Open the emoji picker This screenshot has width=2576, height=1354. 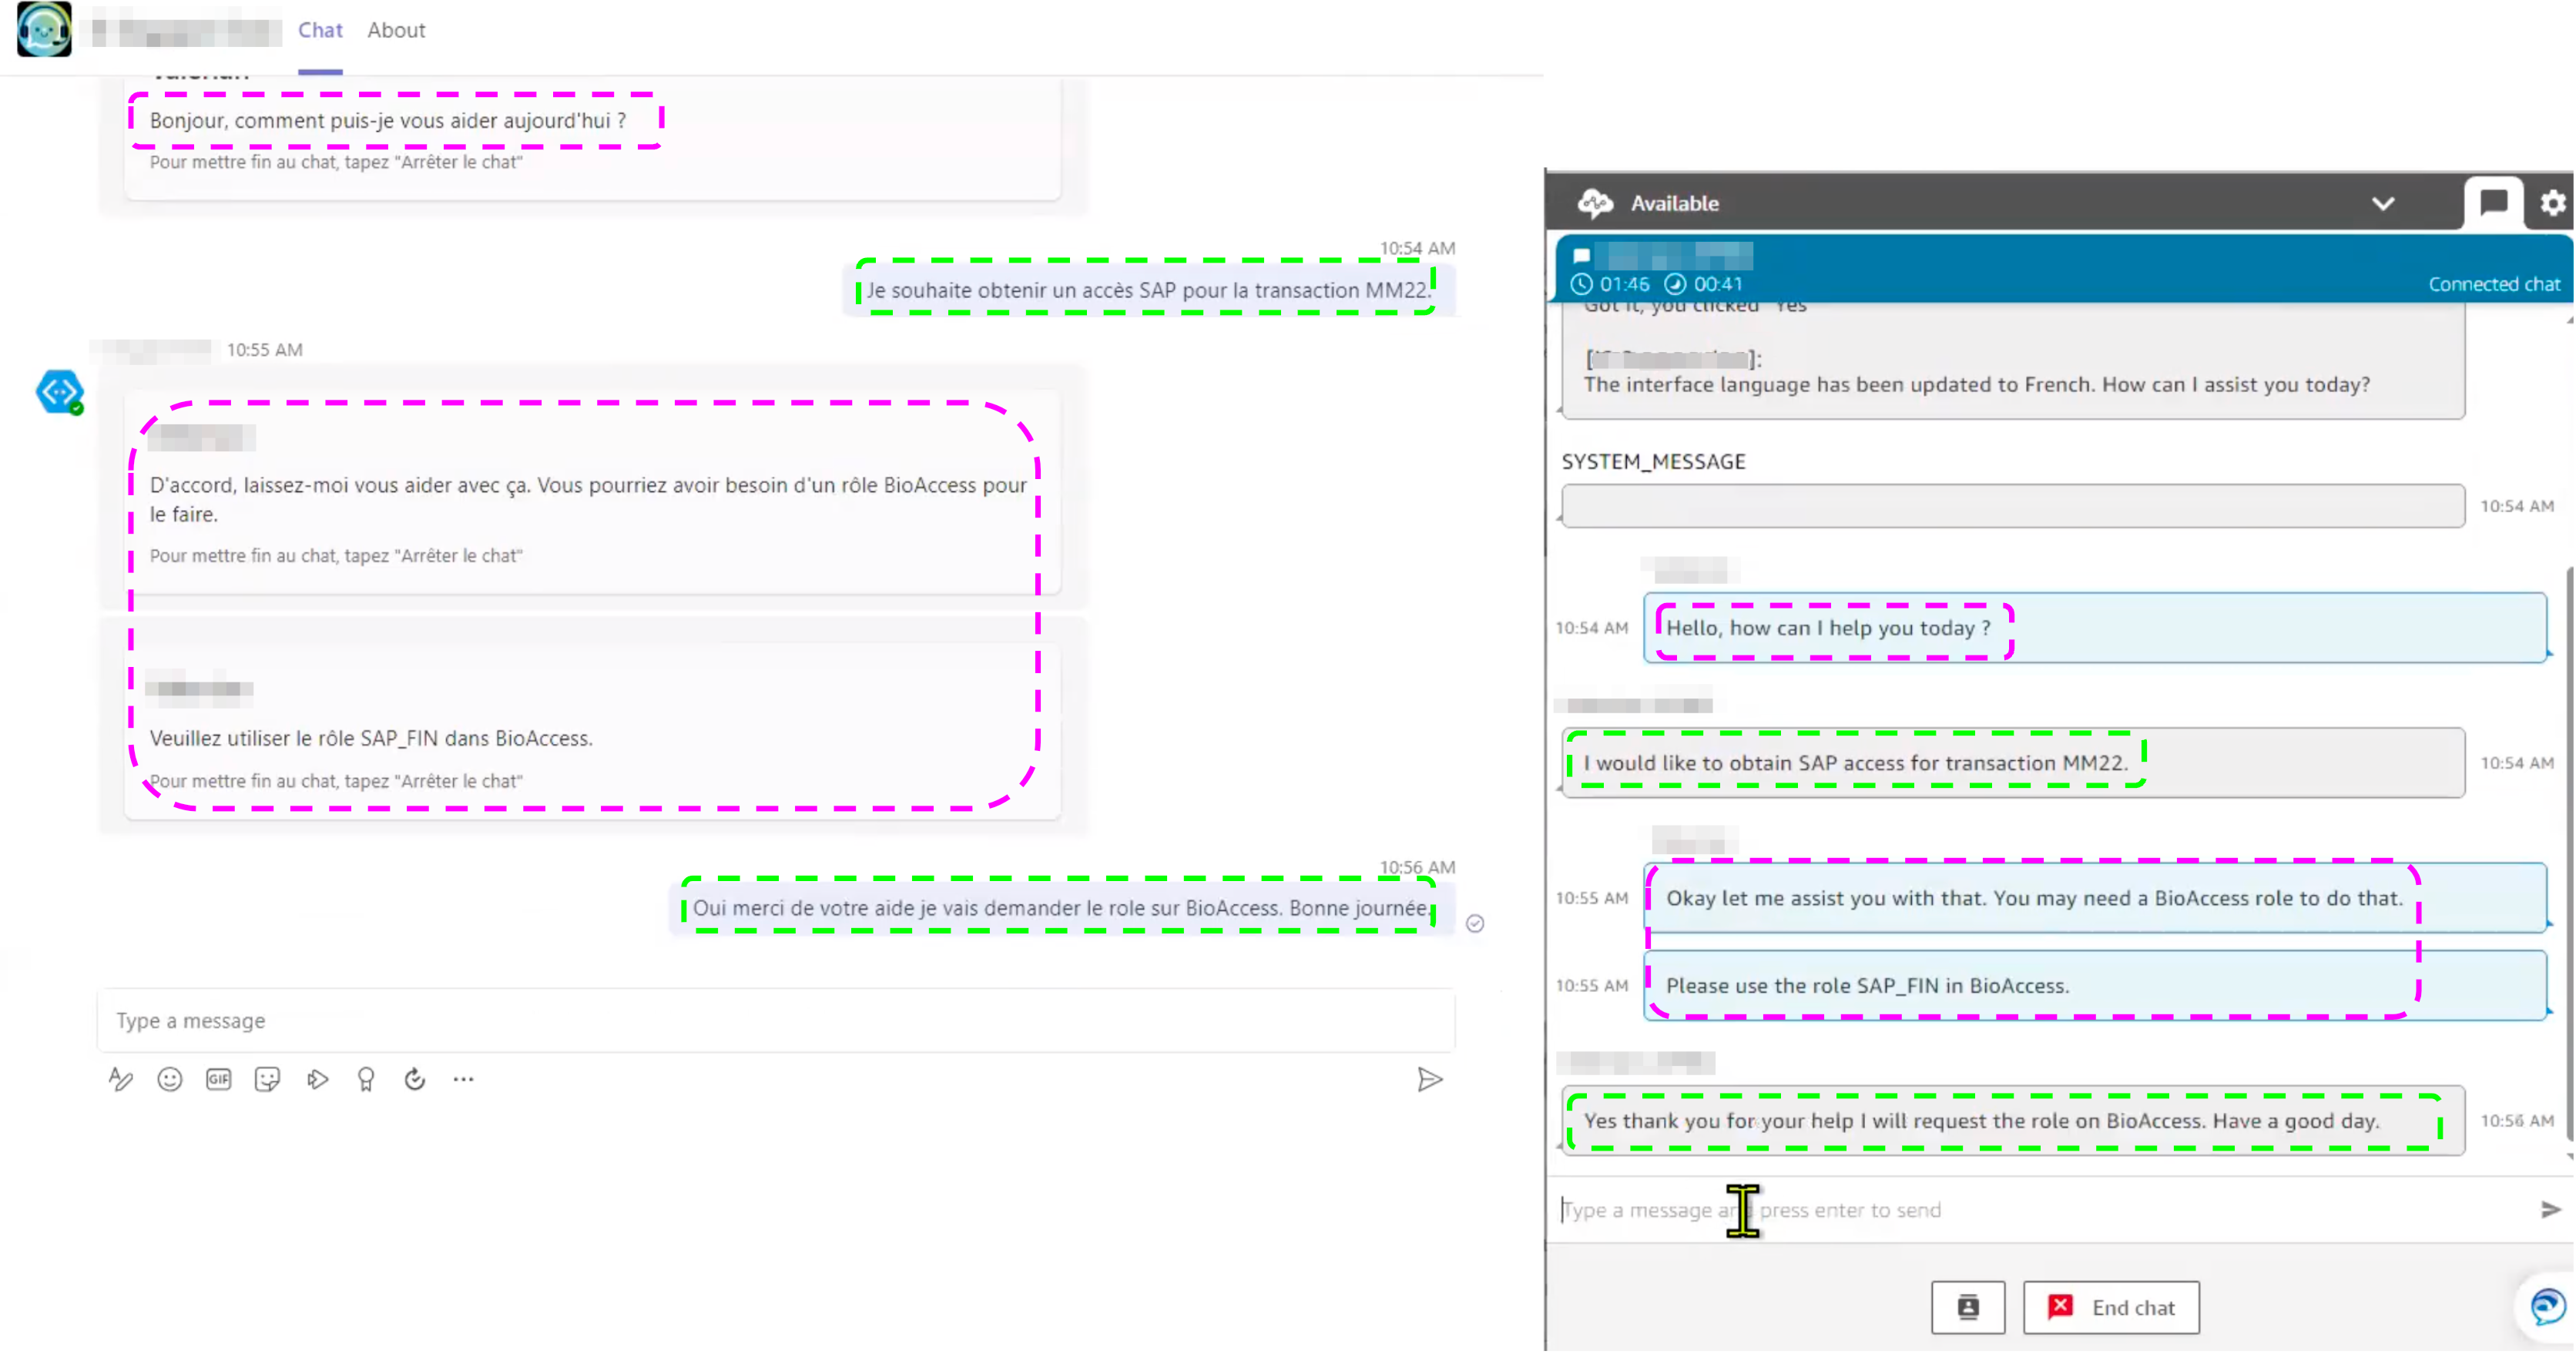click(x=170, y=1080)
